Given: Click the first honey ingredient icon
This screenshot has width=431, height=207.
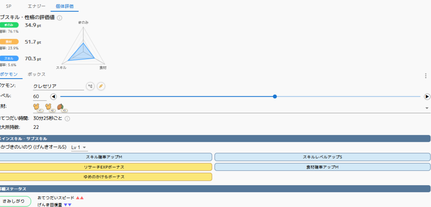Looking at the screenshot, I should click(x=37, y=107).
